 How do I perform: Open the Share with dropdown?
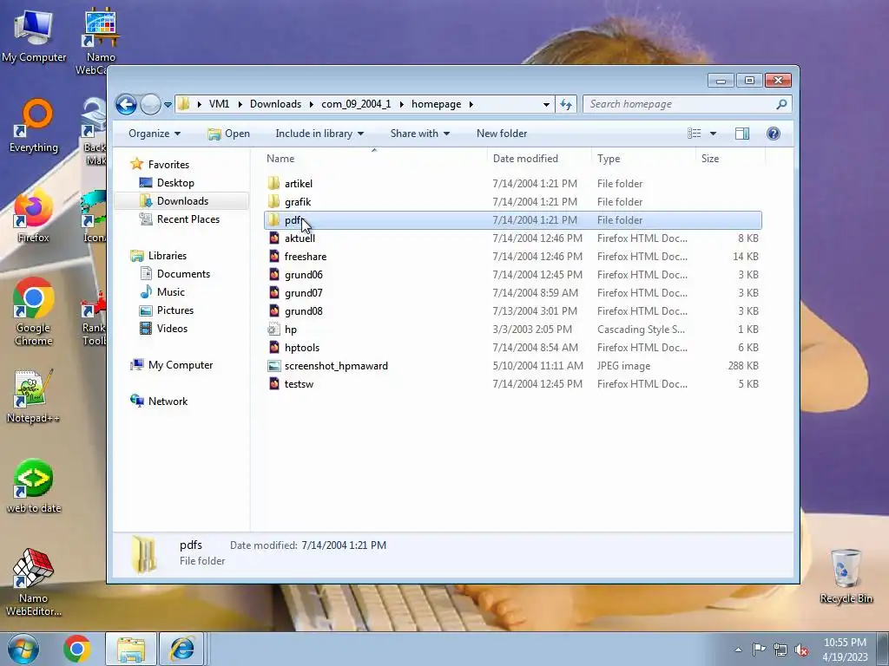pyautogui.click(x=419, y=134)
